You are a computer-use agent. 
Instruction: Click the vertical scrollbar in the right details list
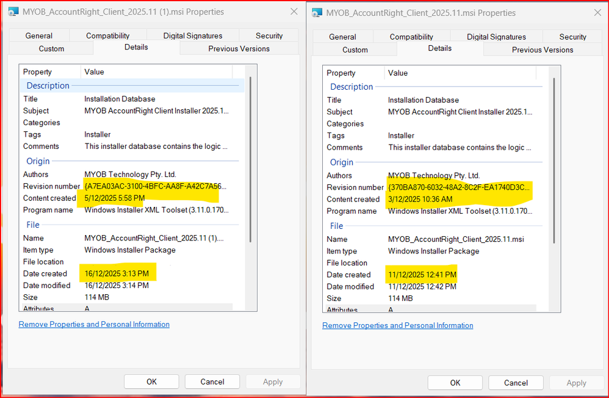pyautogui.click(x=554, y=159)
